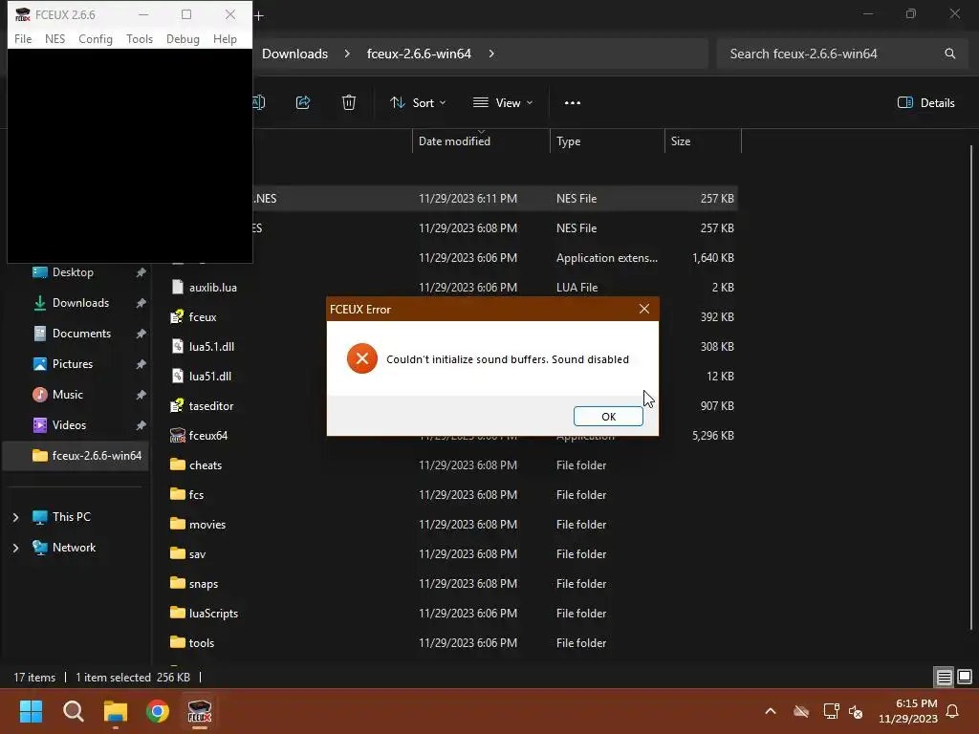Expand chevron after Downloads breadcrumb

[347, 54]
